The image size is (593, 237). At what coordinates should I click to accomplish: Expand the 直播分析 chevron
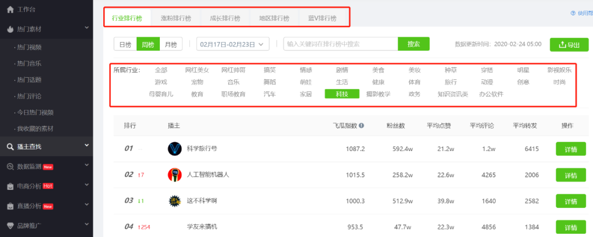[x=87, y=205]
